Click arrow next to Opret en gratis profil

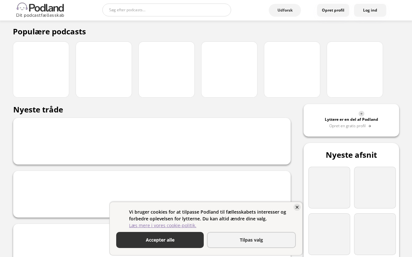[370, 126]
